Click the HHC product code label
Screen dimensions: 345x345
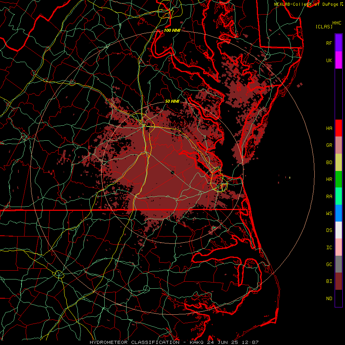click(337, 23)
